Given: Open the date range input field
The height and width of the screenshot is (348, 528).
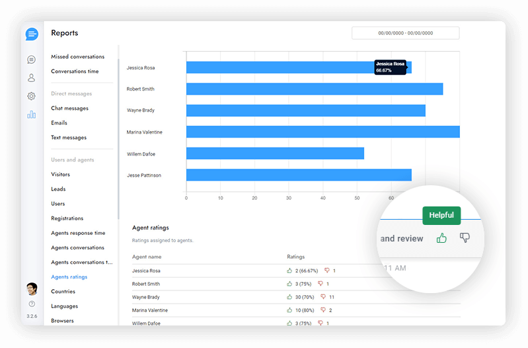Looking at the screenshot, I should point(405,33).
